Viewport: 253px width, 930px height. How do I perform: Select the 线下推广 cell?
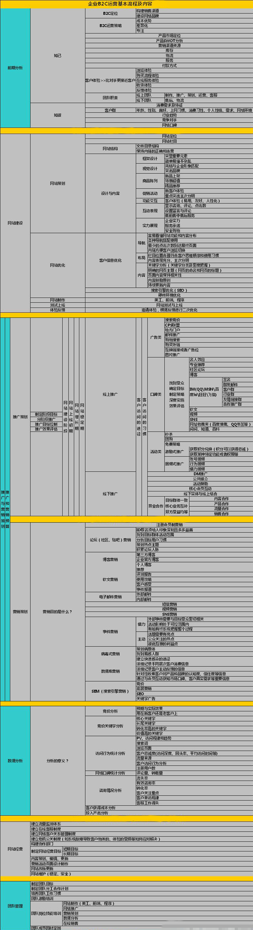[110, 494]
